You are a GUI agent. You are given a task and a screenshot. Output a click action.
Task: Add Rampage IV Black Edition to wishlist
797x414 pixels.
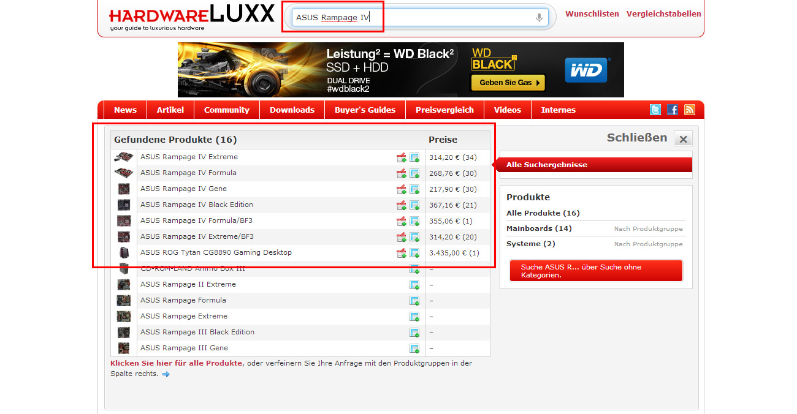point(402,205)
